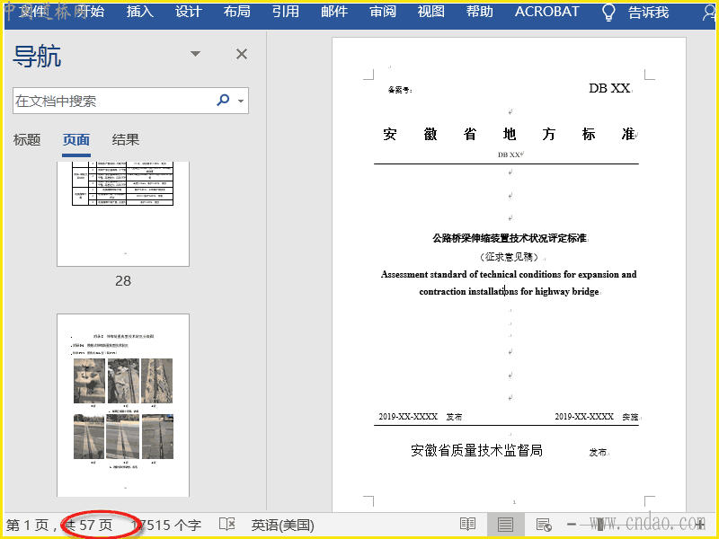Viewport: 719px width, 539px height.
Task: Select the 页面 navigation tab
Action: 76,139
